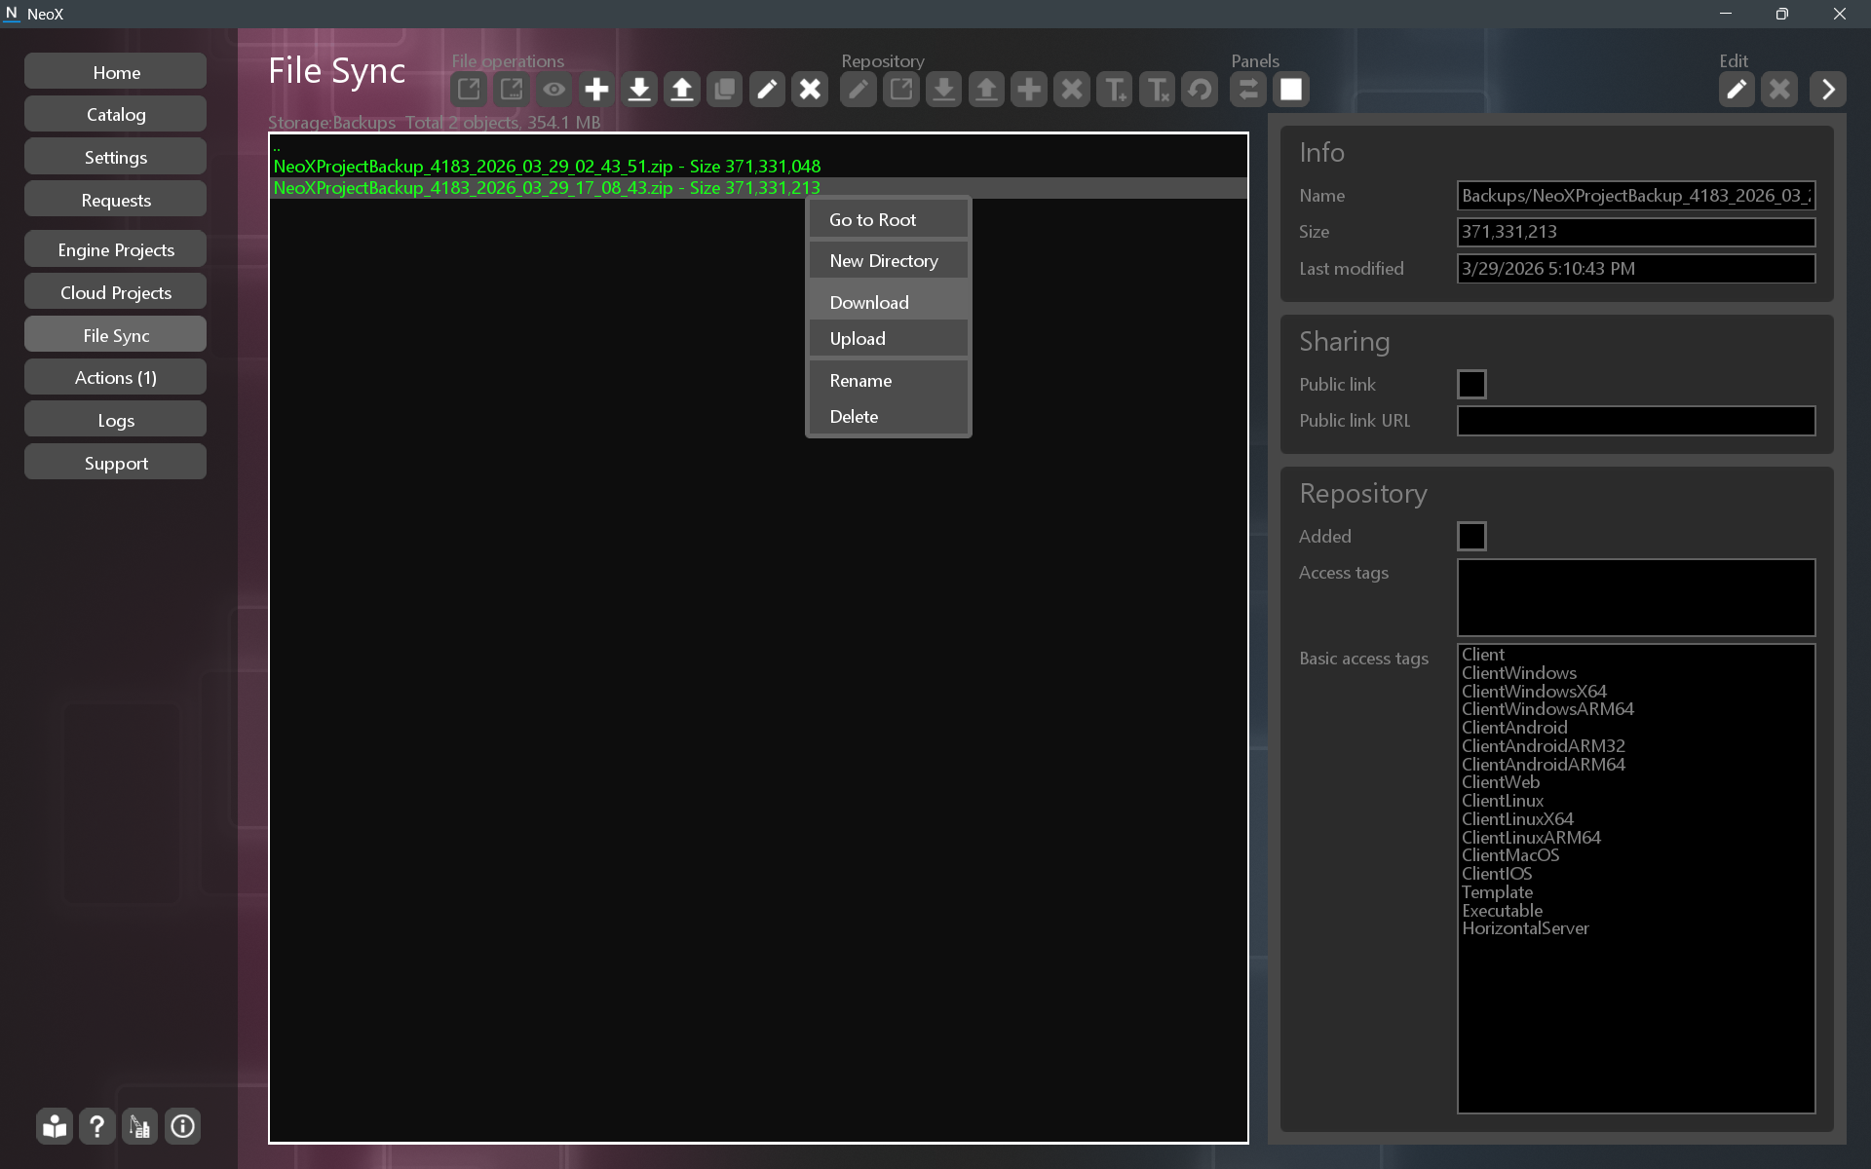Screen dimensions: 1871x1169
Task: Click the right chevron in the Edit section
Action: point(1828,90)
